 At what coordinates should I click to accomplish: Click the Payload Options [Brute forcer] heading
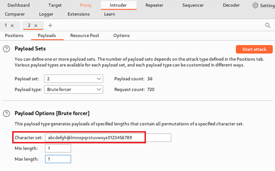pos(52,113)
